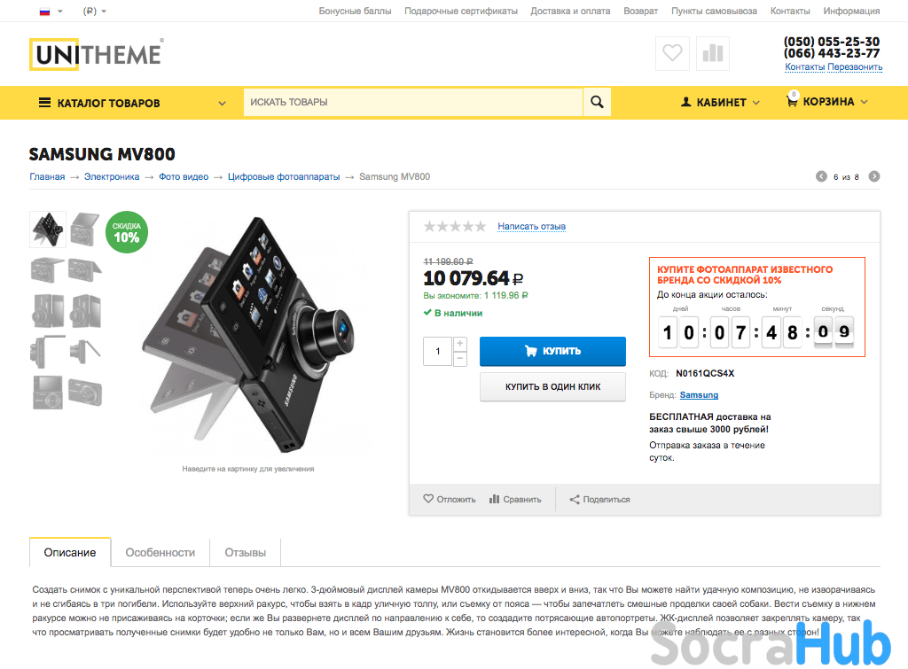Click the Написать отзыв link
Image resolution: width=908 pixels, height=669 pixels.
click(x=532, y=226)
